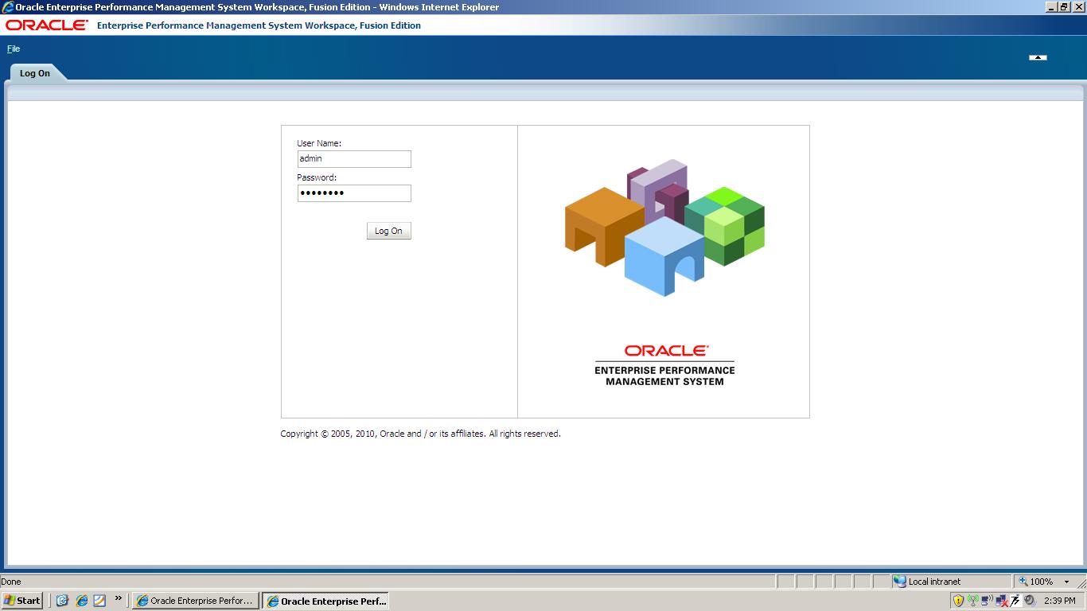Open the Windows Start menu
The image size is (1087, 611).
(22, 601)
